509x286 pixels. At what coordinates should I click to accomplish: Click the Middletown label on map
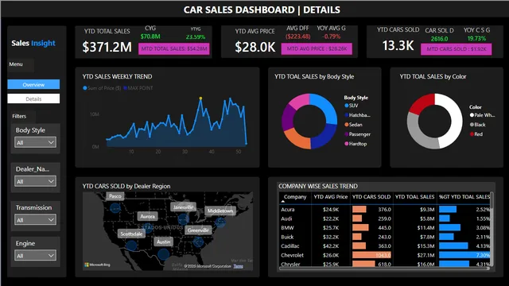tap(220, 211)
